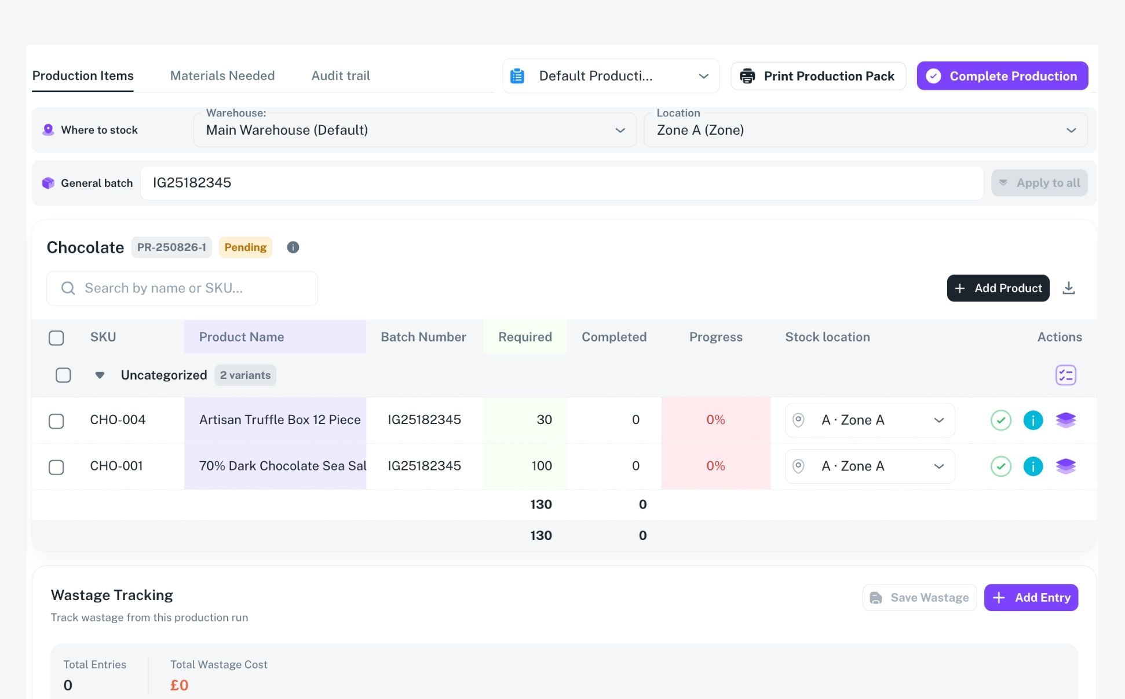Click purple layers icon for Artisan Truffle Box
This screenshot has width=1125, height=699.
coord(1065,420)
